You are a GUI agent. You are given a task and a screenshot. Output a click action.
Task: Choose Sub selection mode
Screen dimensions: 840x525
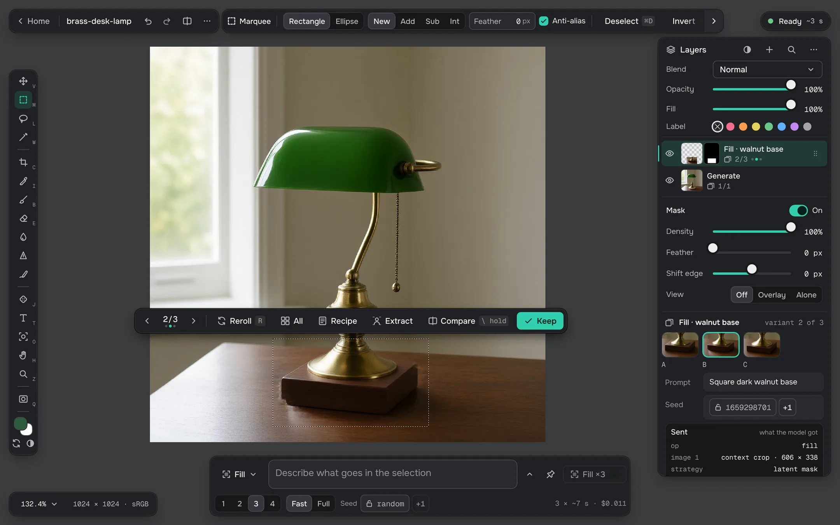(432, 21)
